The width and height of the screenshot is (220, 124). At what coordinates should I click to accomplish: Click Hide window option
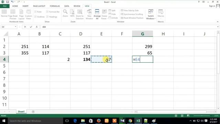(x=112, y=14)
